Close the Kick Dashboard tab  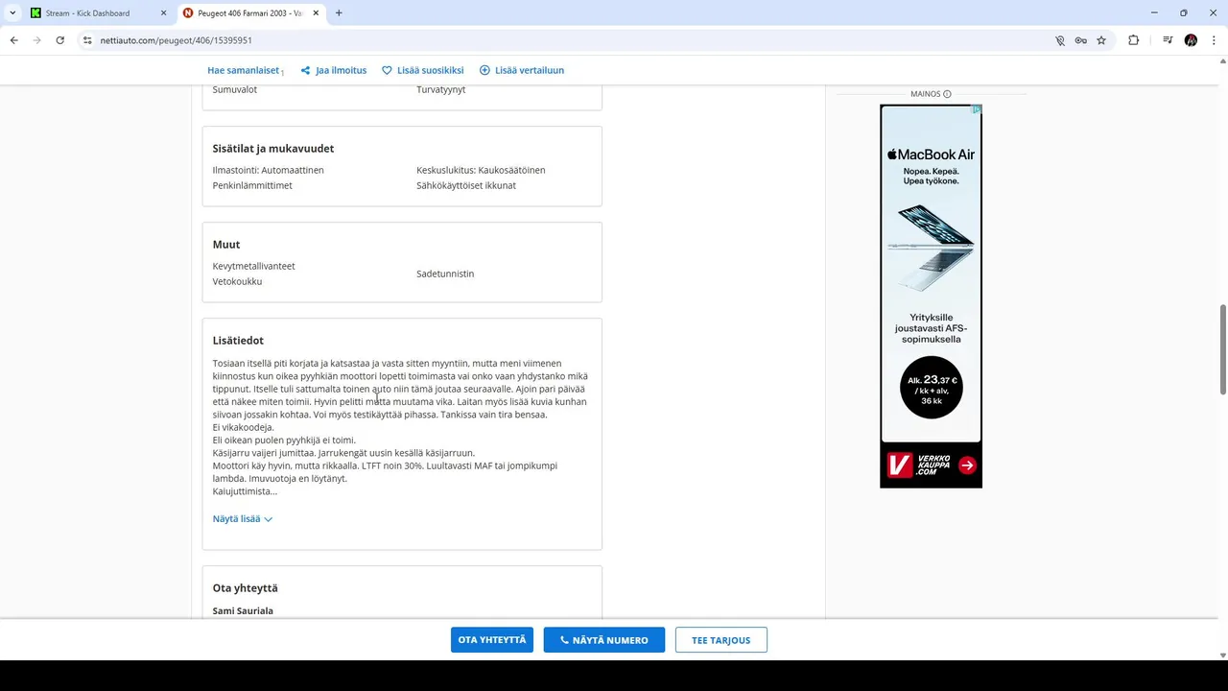163,13
